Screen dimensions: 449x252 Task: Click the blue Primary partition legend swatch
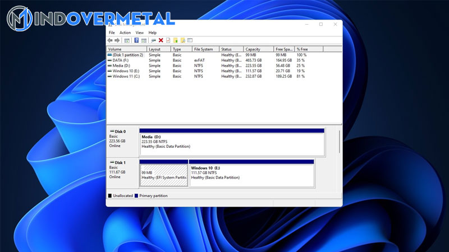[x=136, y=196]
